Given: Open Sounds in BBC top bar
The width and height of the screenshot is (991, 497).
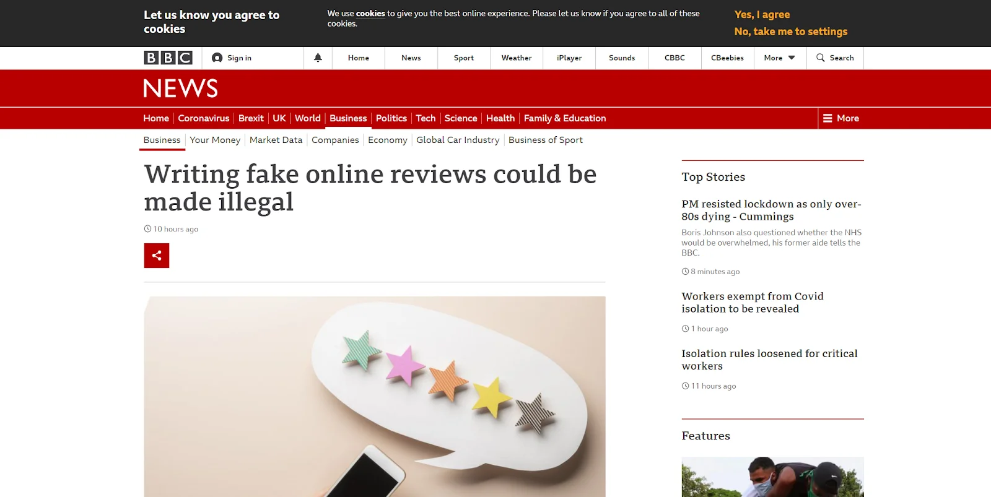Looking at the screenshot, I should coord(622,58).
